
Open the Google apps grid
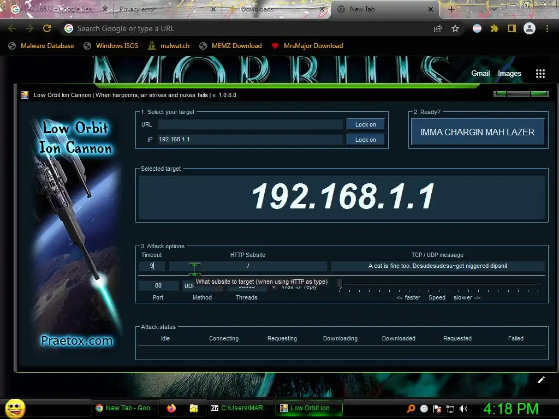pos(540,74)
